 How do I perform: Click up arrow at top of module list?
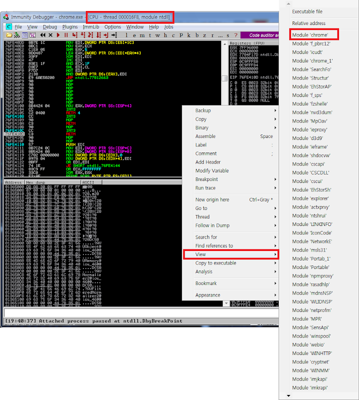point(289,3)
